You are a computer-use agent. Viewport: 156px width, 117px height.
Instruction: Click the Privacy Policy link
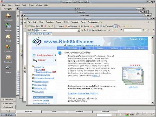coord(41,85)
